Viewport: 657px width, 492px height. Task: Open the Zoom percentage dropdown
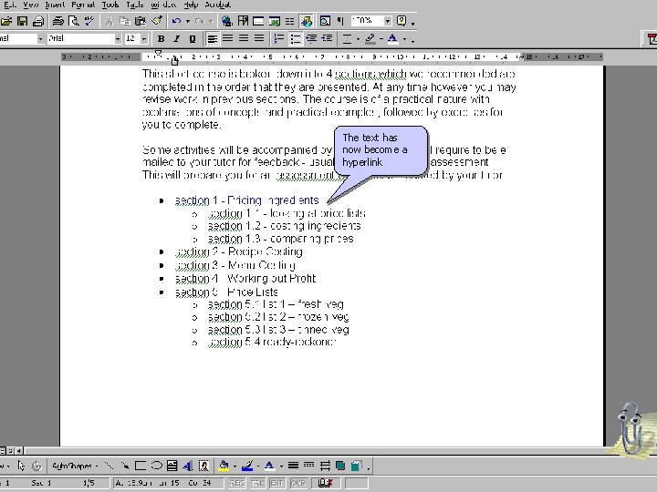388,20
